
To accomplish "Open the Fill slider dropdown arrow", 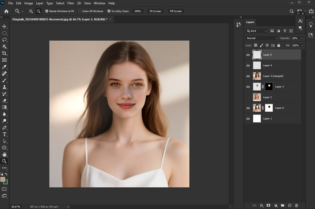I will point(302,45).
